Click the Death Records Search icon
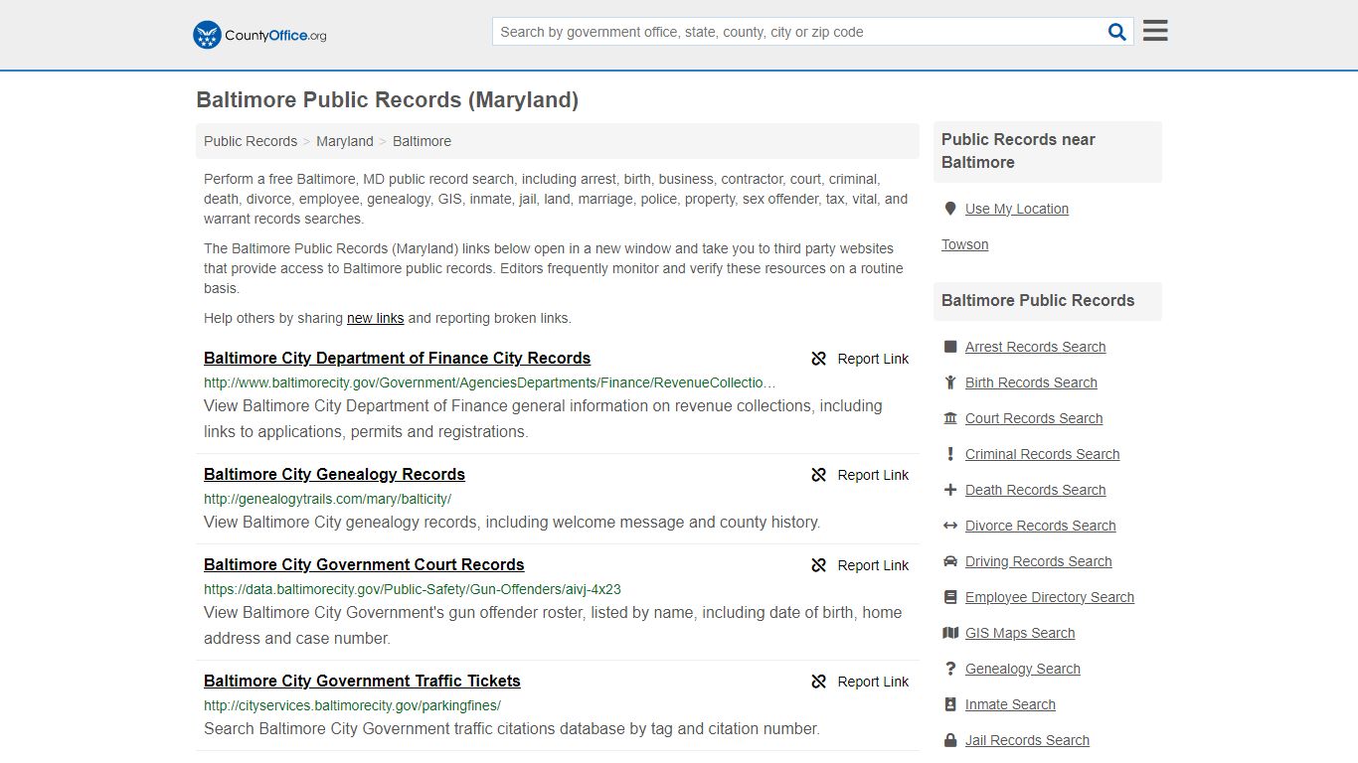Viewport: 1358px width, 763px height. (950, 490)
